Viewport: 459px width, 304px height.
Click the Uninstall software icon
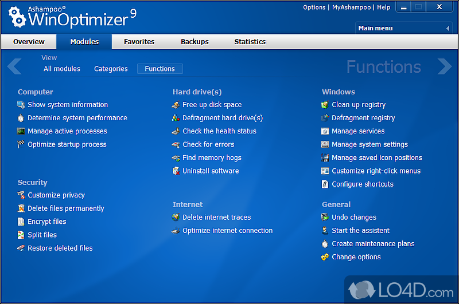click(176, 171)
